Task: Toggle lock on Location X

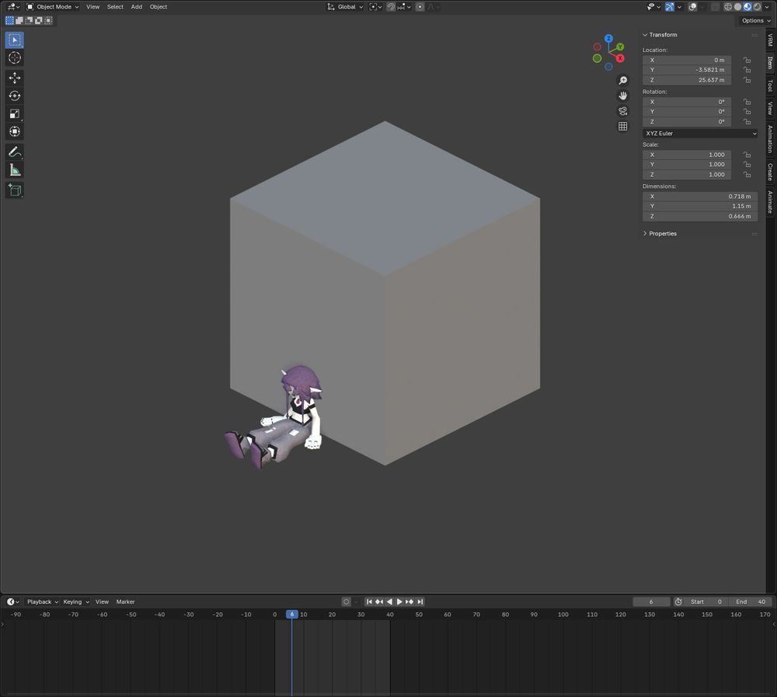Action: [747, 60]
